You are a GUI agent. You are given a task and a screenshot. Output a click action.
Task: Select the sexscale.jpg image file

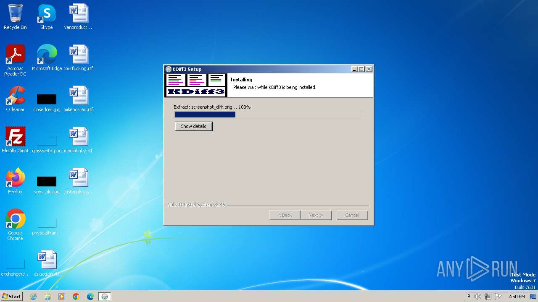click(47, 185)
